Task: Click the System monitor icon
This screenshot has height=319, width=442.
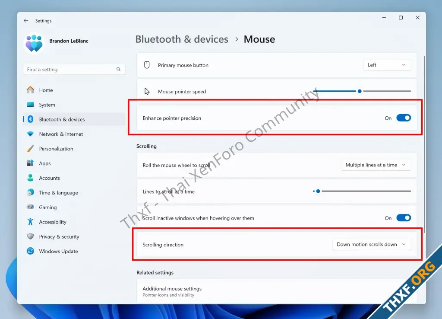Action: pos(31,105)
